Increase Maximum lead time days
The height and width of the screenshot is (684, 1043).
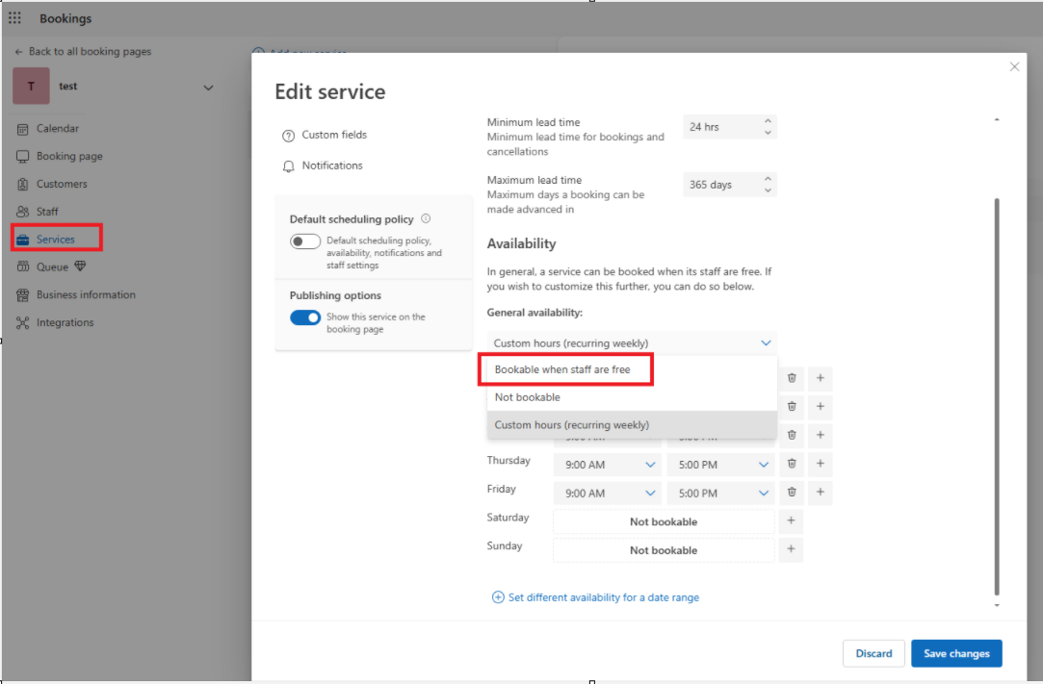[768, 179]
